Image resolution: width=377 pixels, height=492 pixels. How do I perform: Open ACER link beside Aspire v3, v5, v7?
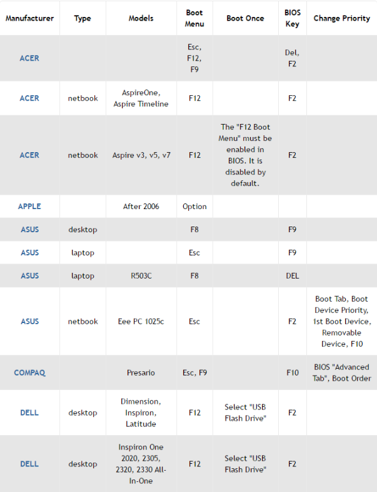click(x=29, y=155)
